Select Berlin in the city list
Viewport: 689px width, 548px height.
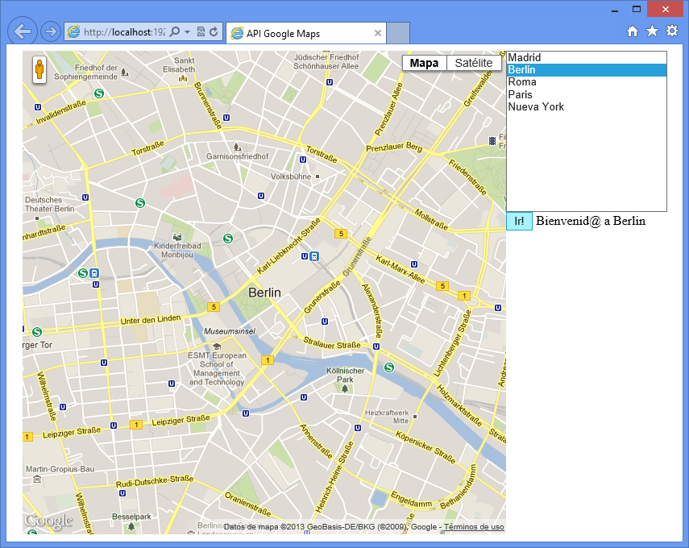[587, 70]
